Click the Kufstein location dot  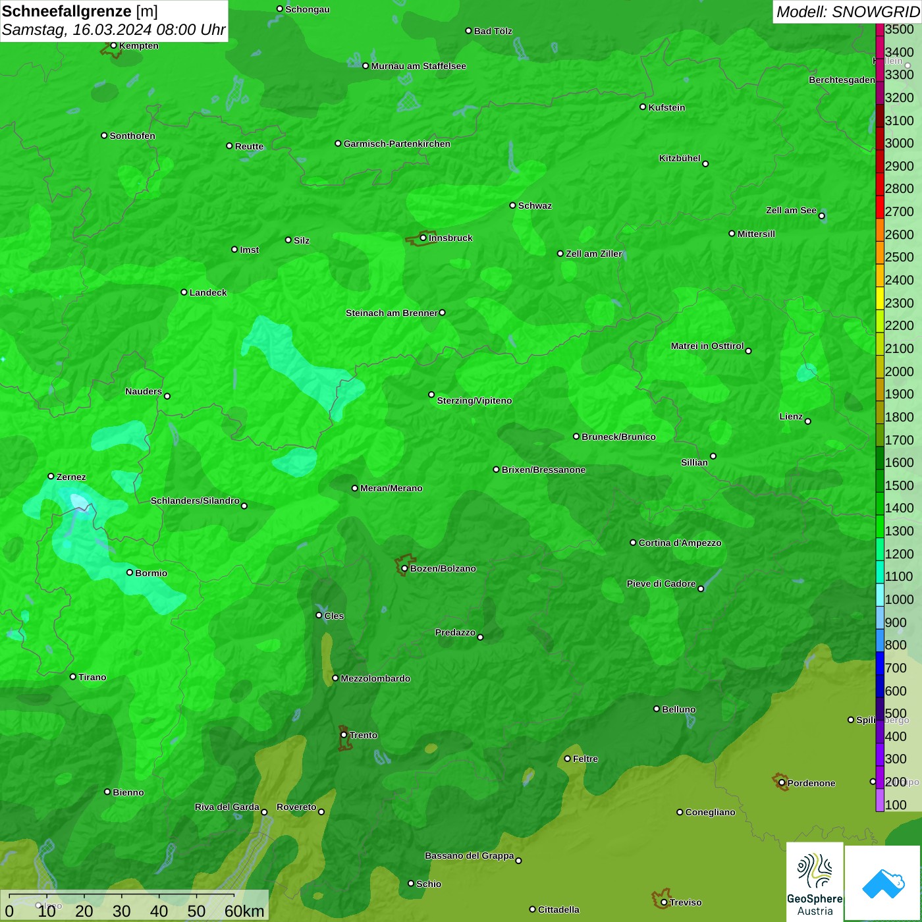643,107
